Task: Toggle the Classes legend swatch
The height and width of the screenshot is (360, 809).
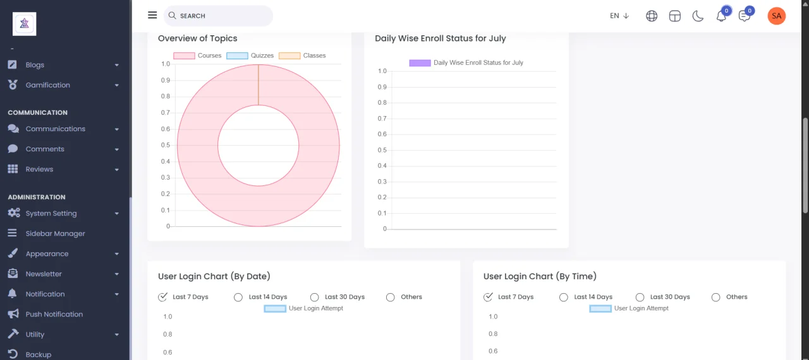Action: click(289, 55)
